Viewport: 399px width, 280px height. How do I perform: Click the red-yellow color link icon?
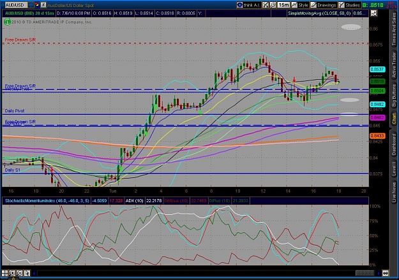click(x=36, y=5)
